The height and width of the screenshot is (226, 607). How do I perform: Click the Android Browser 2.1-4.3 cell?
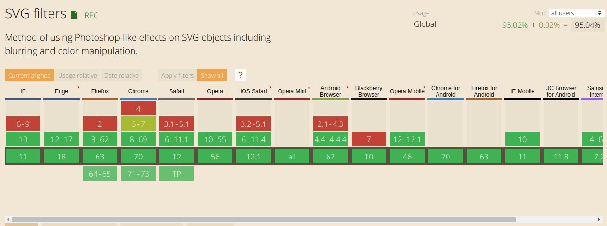click(330, 124)
